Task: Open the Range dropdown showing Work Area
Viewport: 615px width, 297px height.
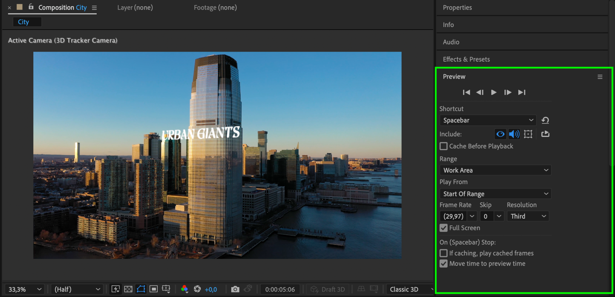Action: coord(495,170)
